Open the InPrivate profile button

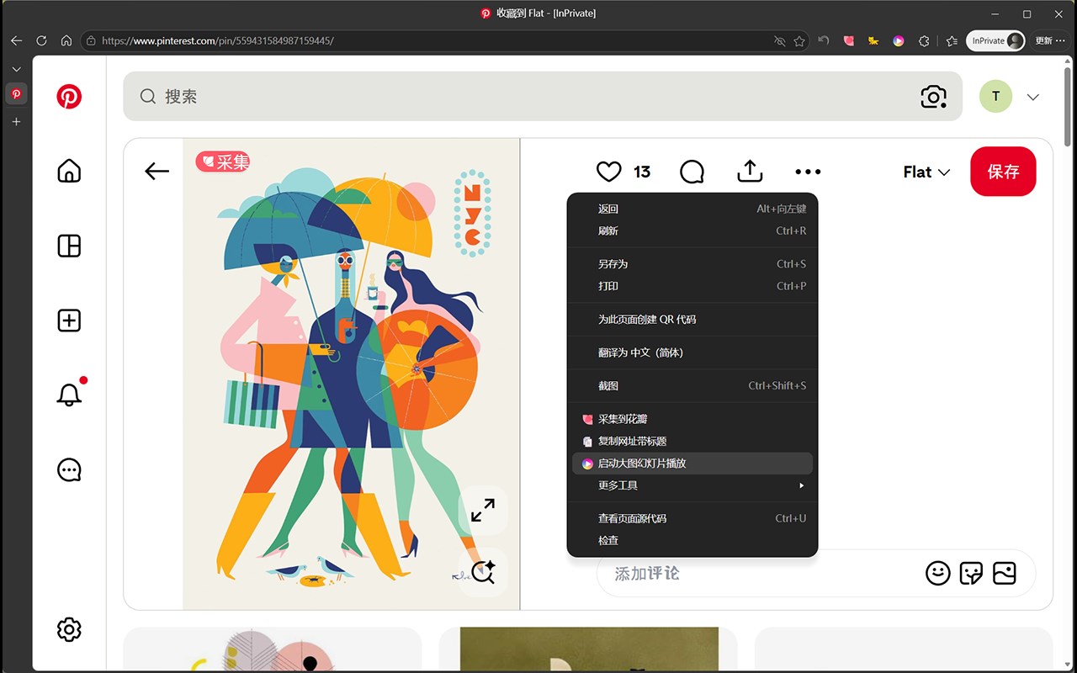coord(995,40)
